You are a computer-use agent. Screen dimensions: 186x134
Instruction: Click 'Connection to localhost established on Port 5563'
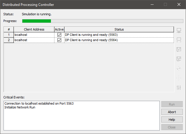(x=39, y=103)
